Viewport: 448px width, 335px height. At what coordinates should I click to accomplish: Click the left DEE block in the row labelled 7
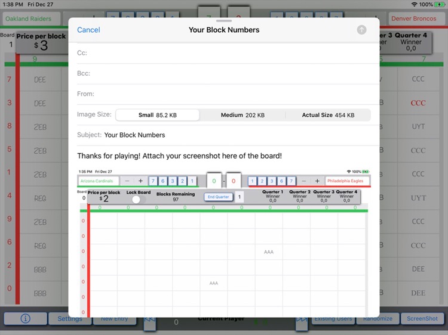40,79
